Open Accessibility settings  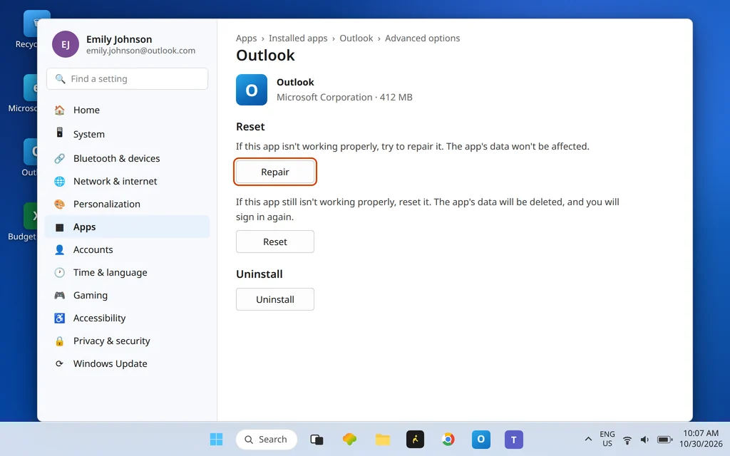tap(127, 318)
